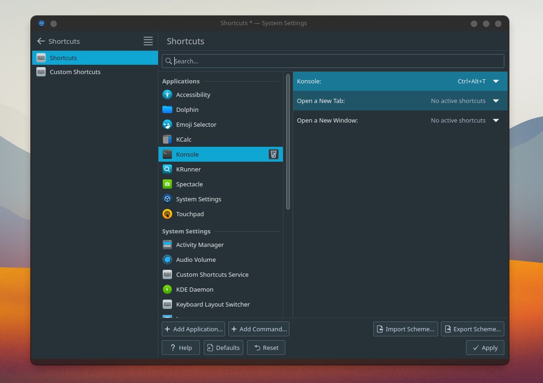
Task: Open the hamburger menu in sidebar header
Action: (x=148, y=41)
